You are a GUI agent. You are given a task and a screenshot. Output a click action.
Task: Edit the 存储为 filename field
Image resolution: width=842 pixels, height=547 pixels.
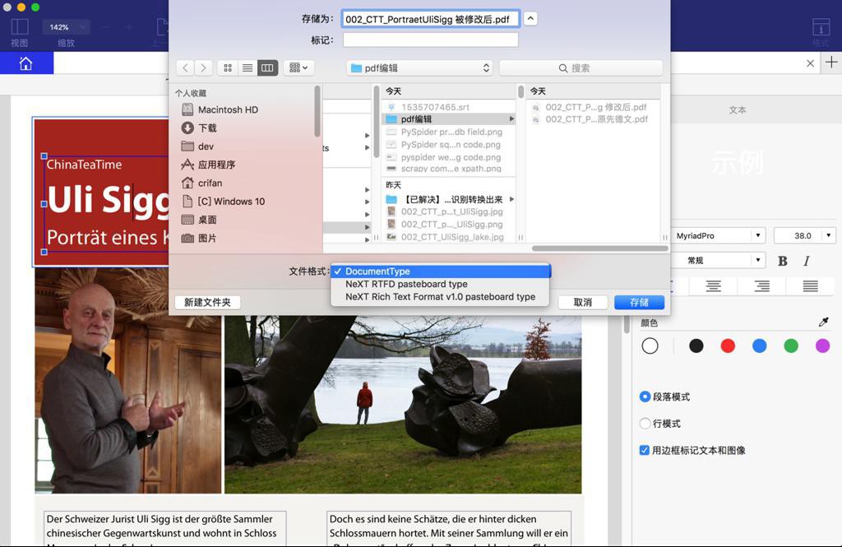pyautogui.click(x=431, y=19)
